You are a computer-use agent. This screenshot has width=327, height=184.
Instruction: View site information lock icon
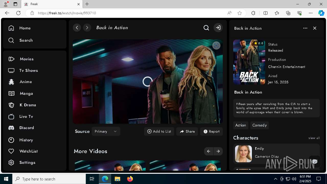(x=32, y=13)
